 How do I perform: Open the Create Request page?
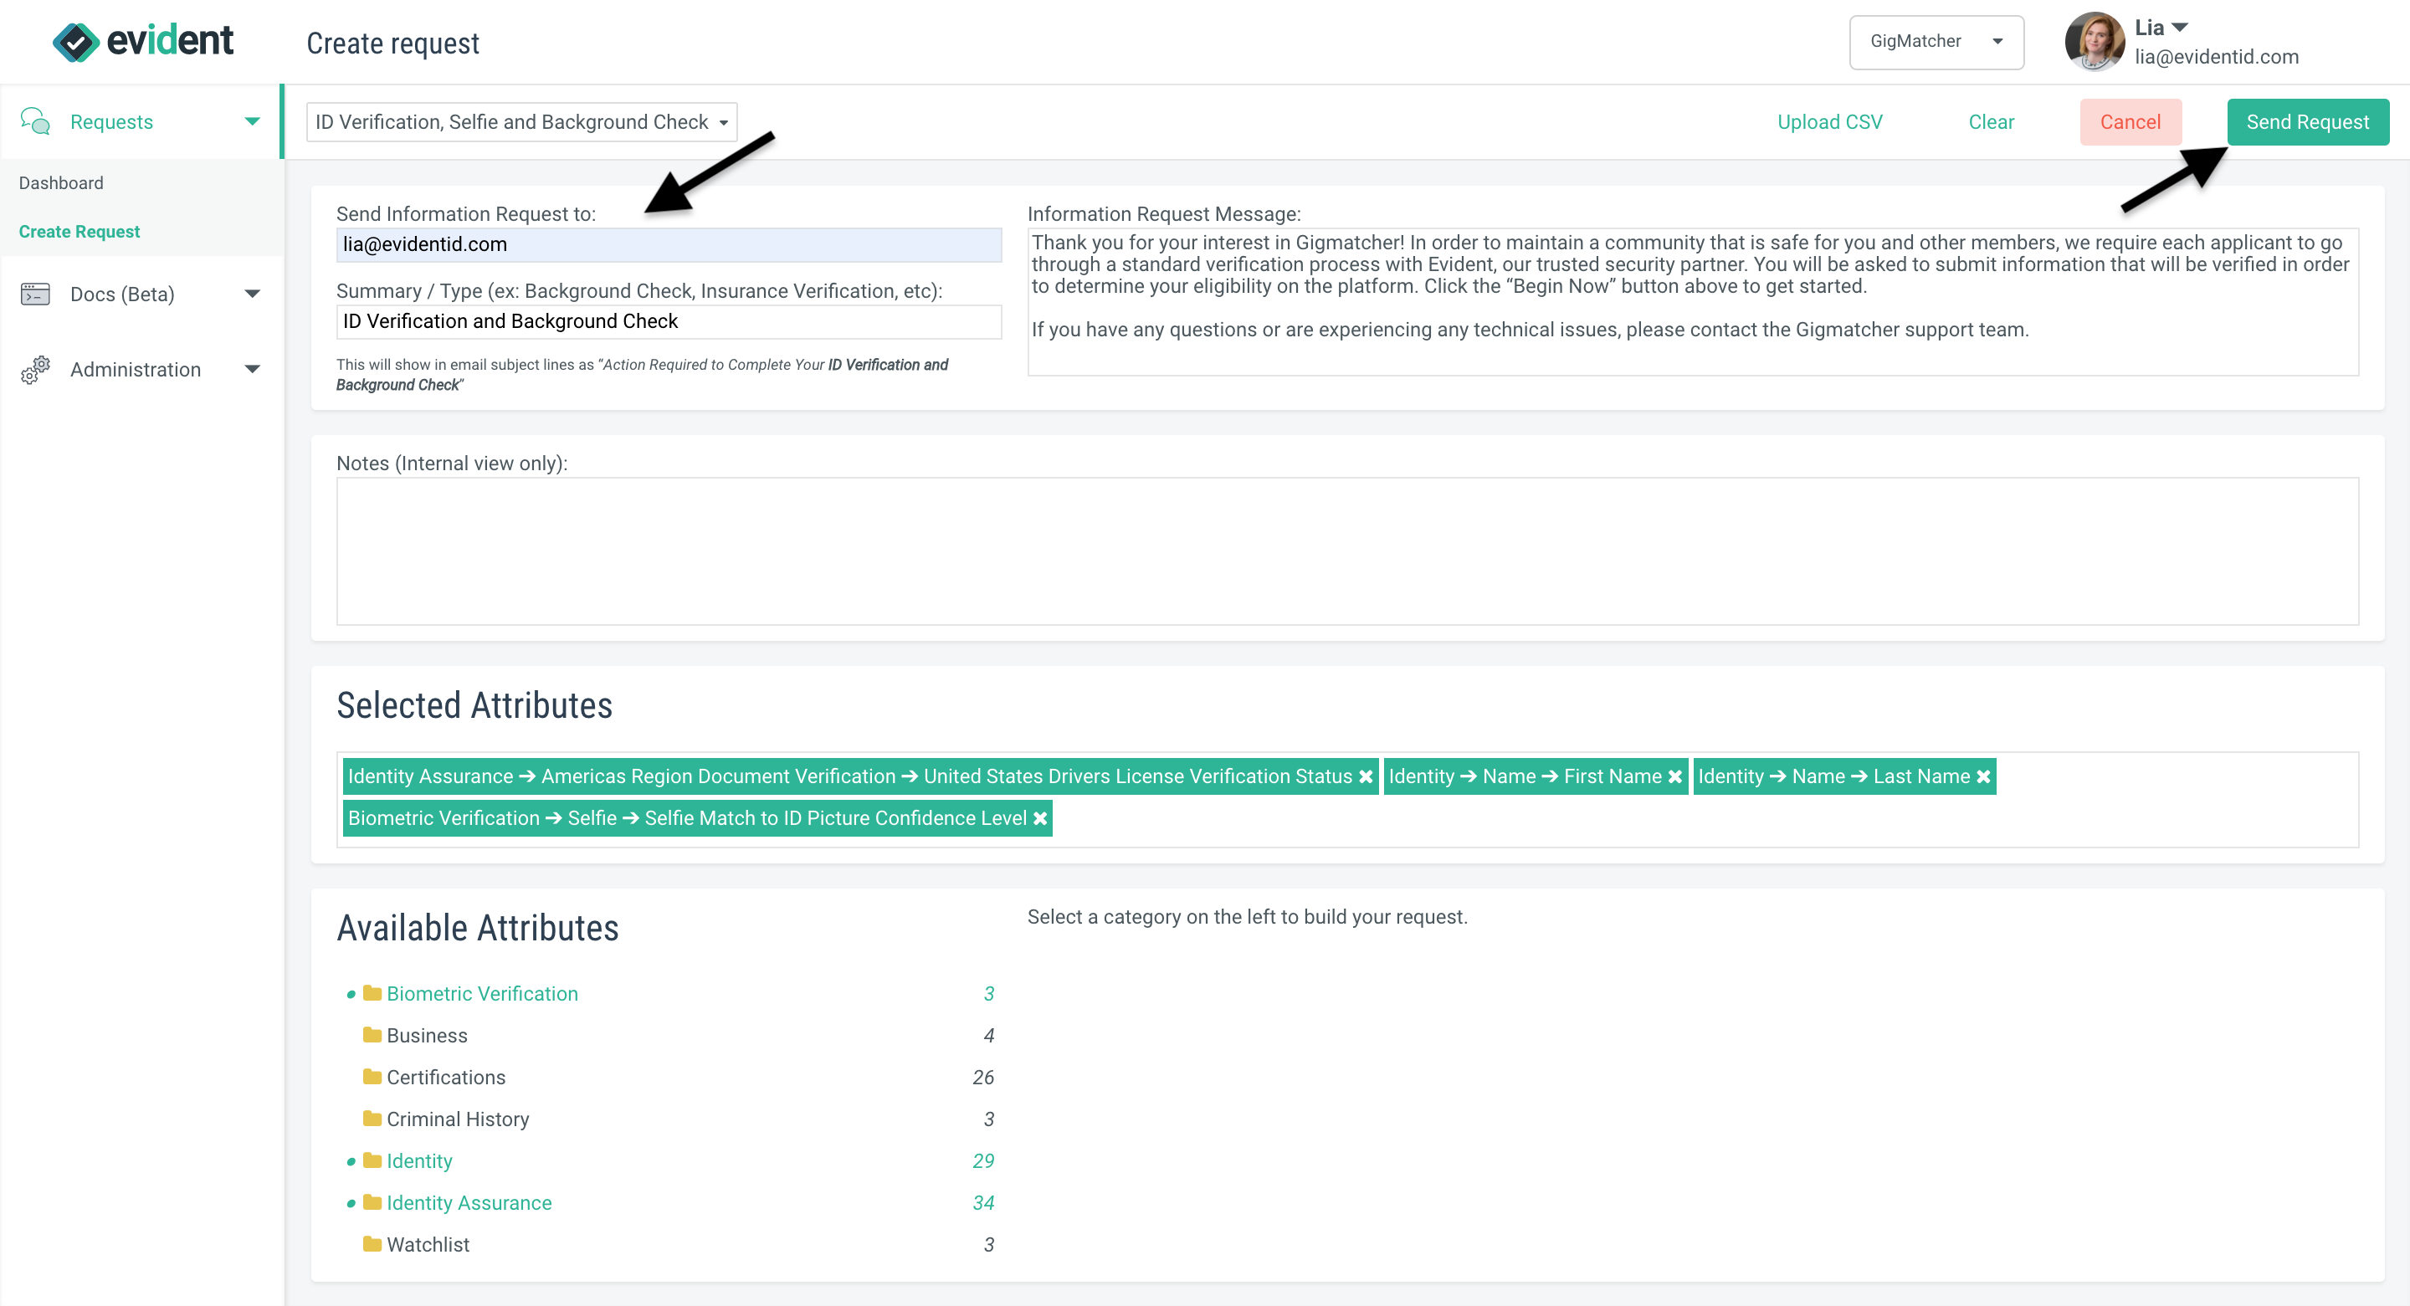pyautogui.click(x=79, y=231)
